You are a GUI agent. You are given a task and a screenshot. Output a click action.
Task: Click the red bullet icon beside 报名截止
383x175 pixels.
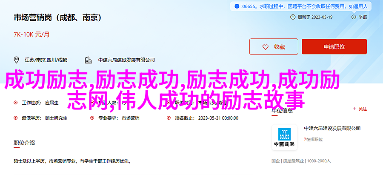(x=169, y=118)
